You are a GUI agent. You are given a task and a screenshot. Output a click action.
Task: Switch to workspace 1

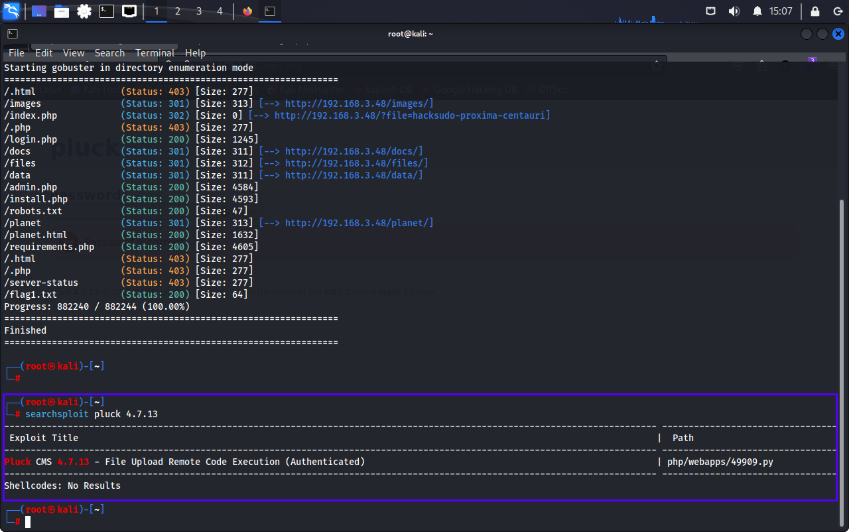157,11
